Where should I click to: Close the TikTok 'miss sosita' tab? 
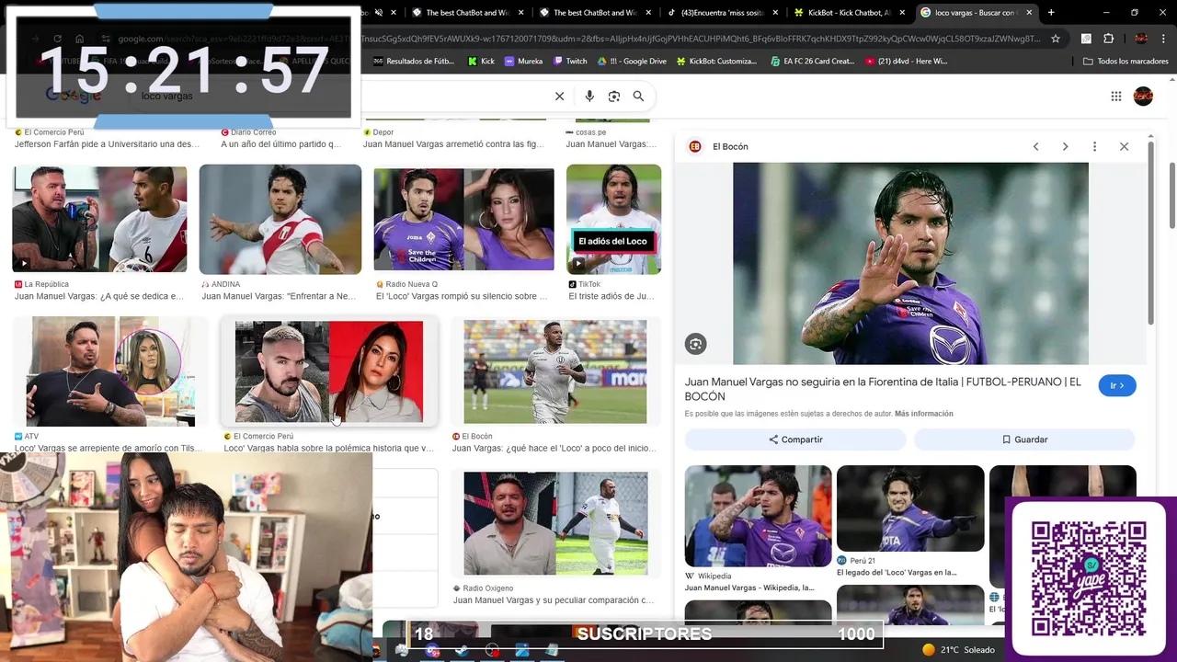click(775, 13)
